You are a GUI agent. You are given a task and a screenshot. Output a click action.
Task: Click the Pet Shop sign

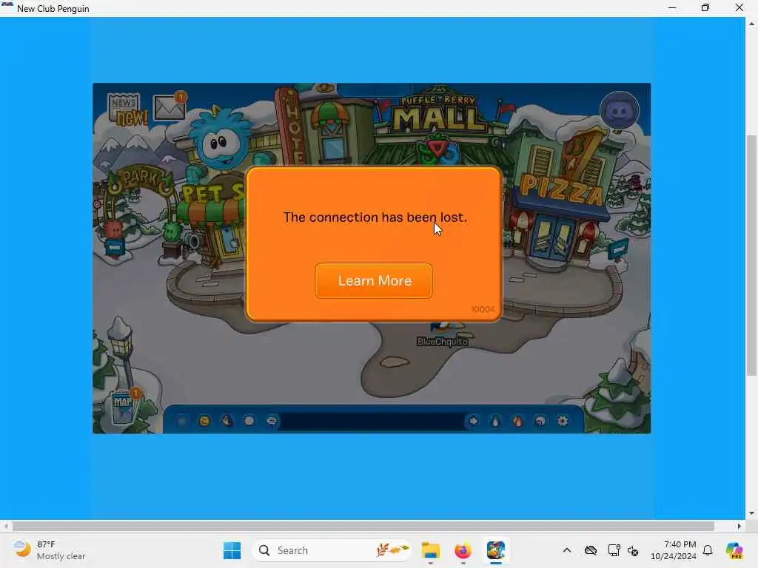212,193
